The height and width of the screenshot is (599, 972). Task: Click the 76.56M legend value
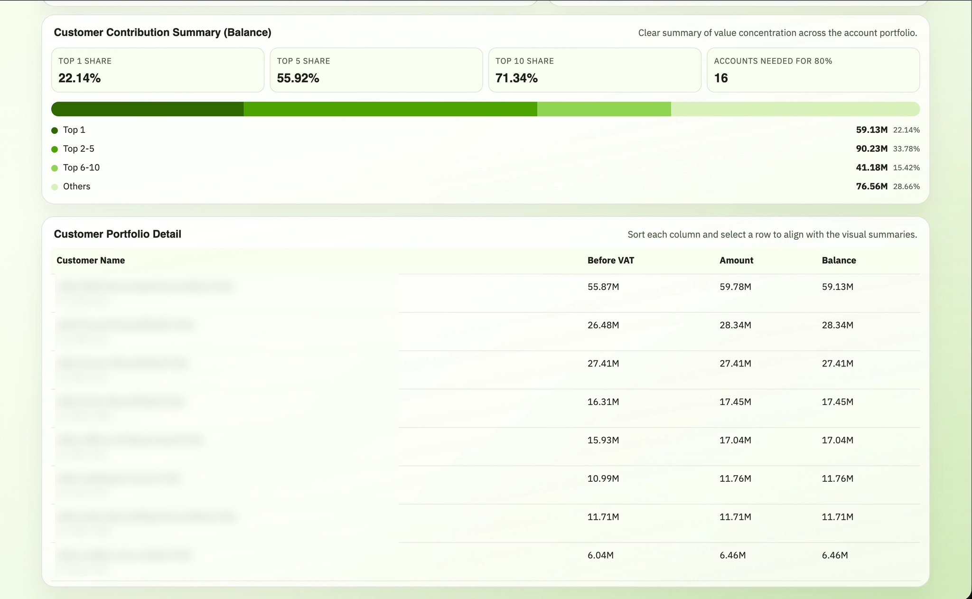[872, 187]
